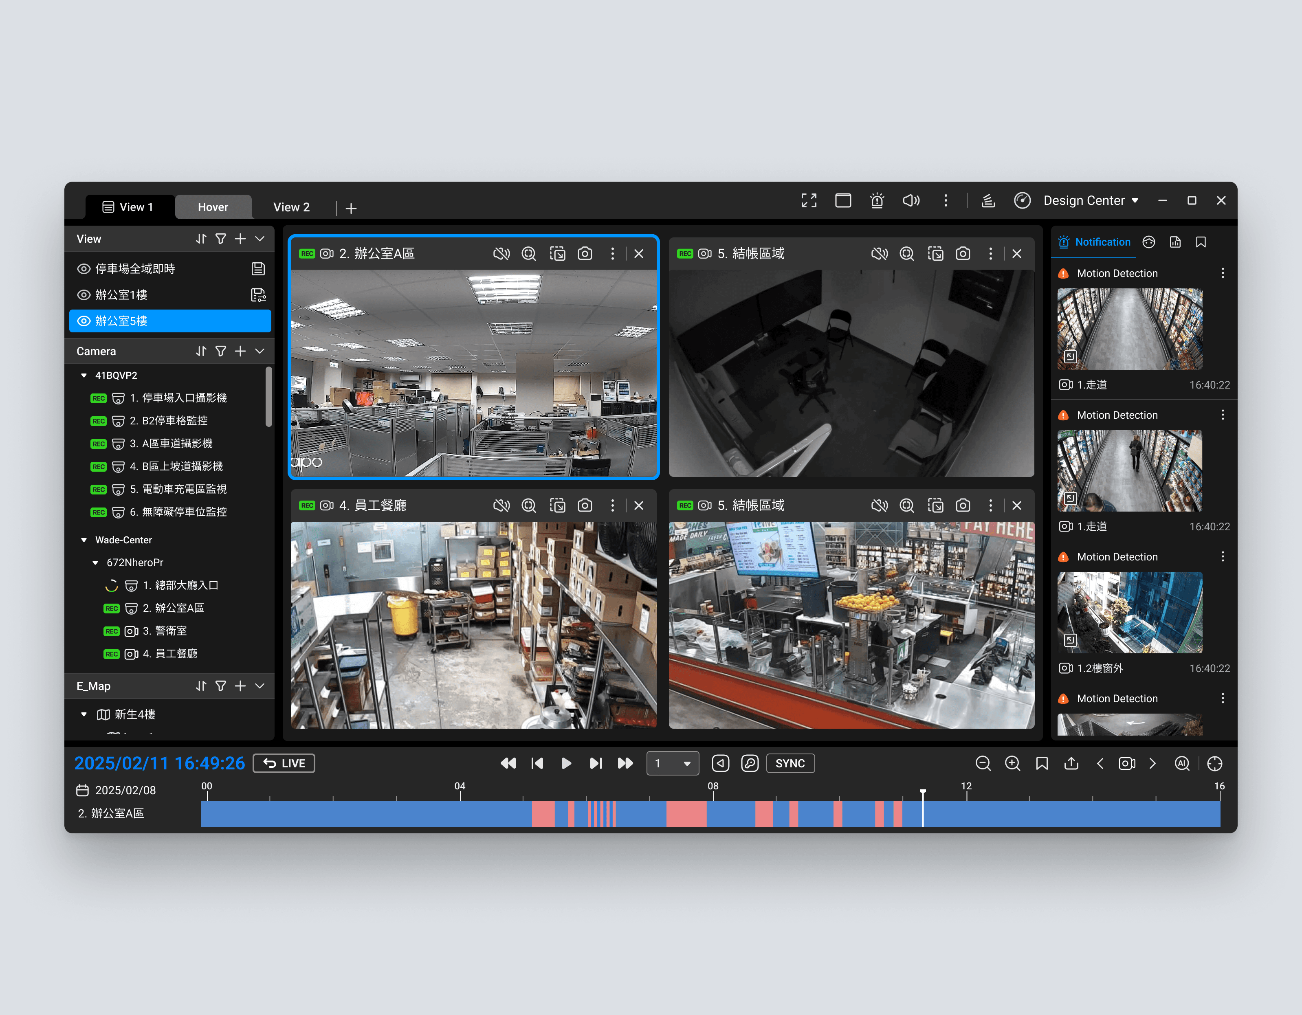Image resolution: width=1302 pixels, height=1015 pixels.
Task: Click the fullscreen icon in top toolbar
Action: coord(808,201)
